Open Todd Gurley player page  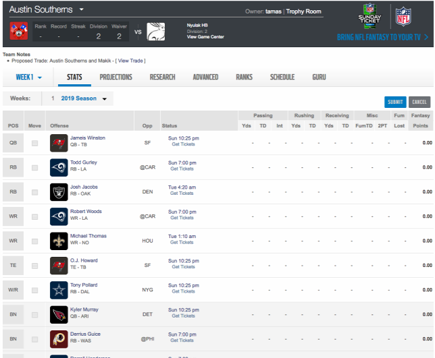(x=84, y=162)
